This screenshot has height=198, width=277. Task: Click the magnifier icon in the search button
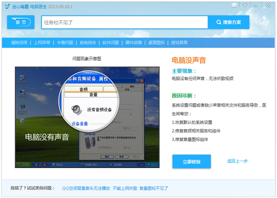pyautogui.click(x=219, y=22)
